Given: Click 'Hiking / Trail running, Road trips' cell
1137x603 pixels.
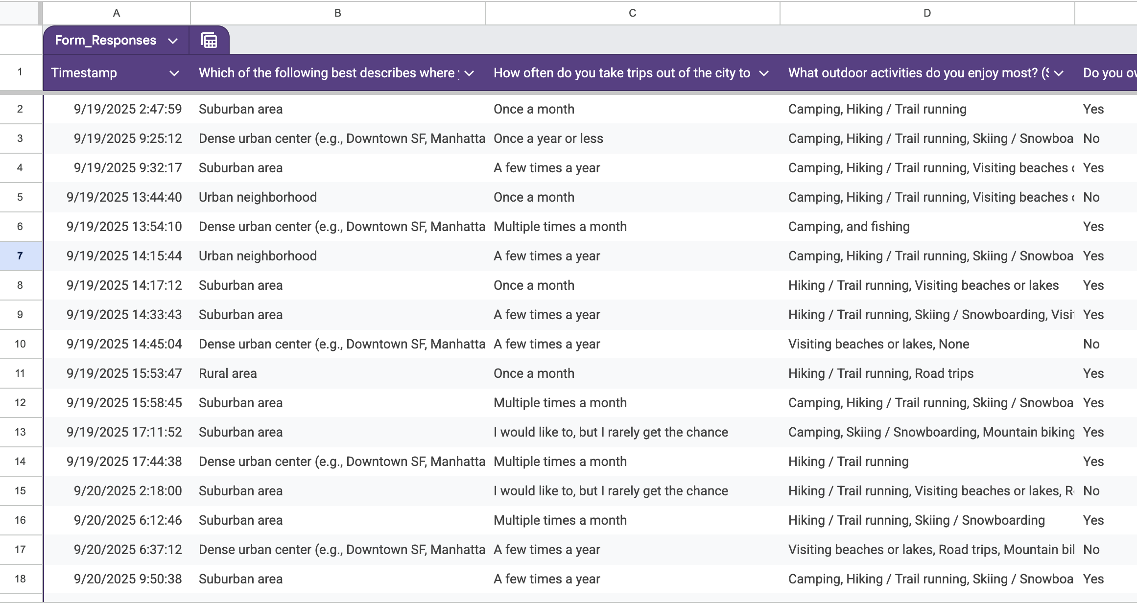Looking at the screenshot, I should 927,373.
